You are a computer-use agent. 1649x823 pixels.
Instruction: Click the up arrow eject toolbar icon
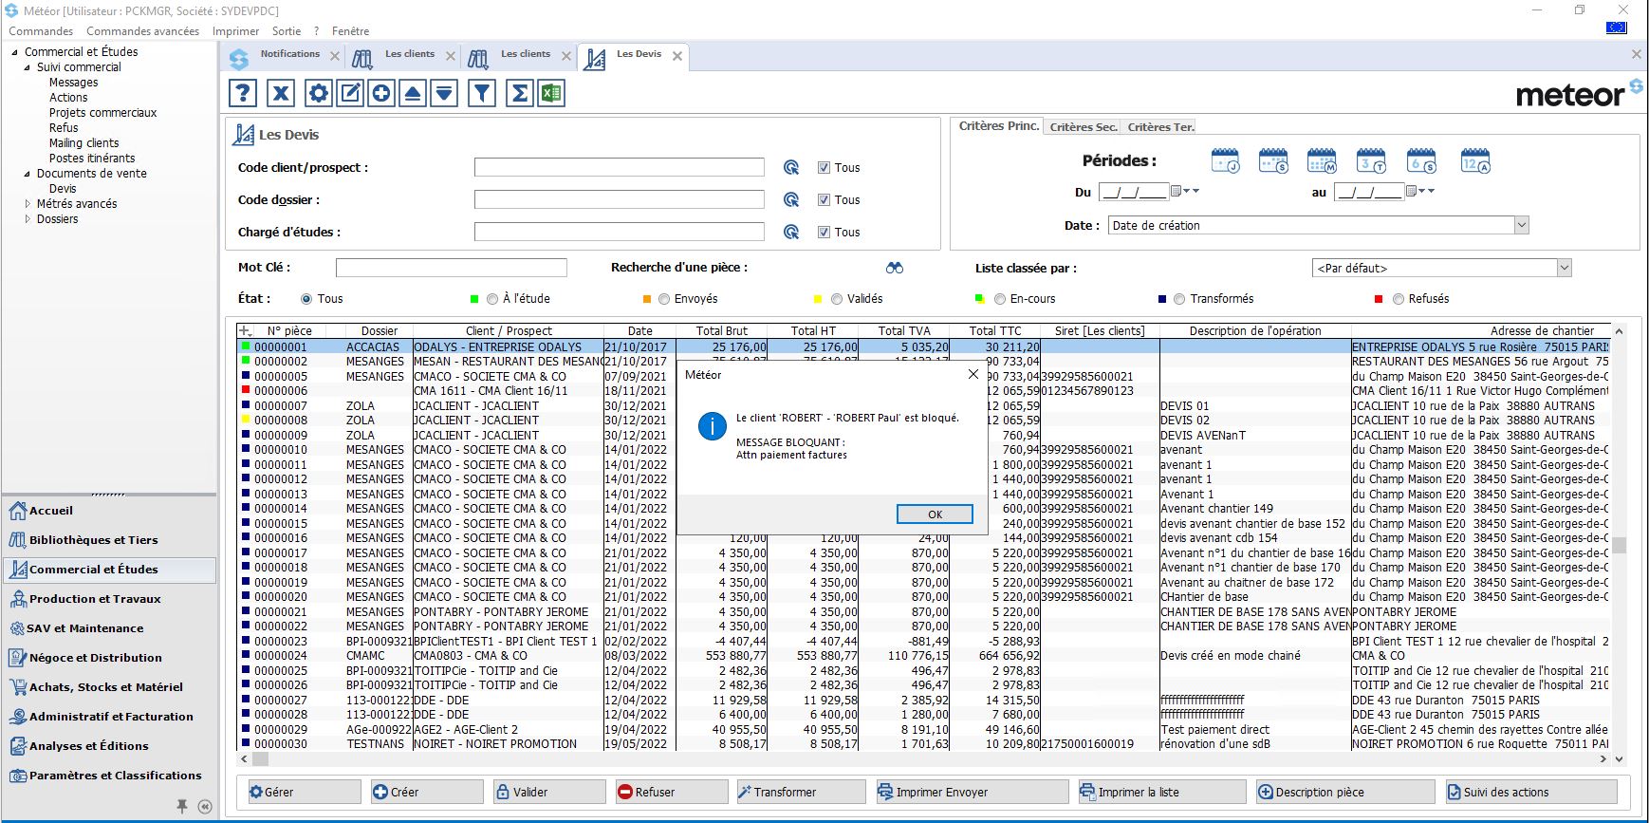click(x=413, y=93)
